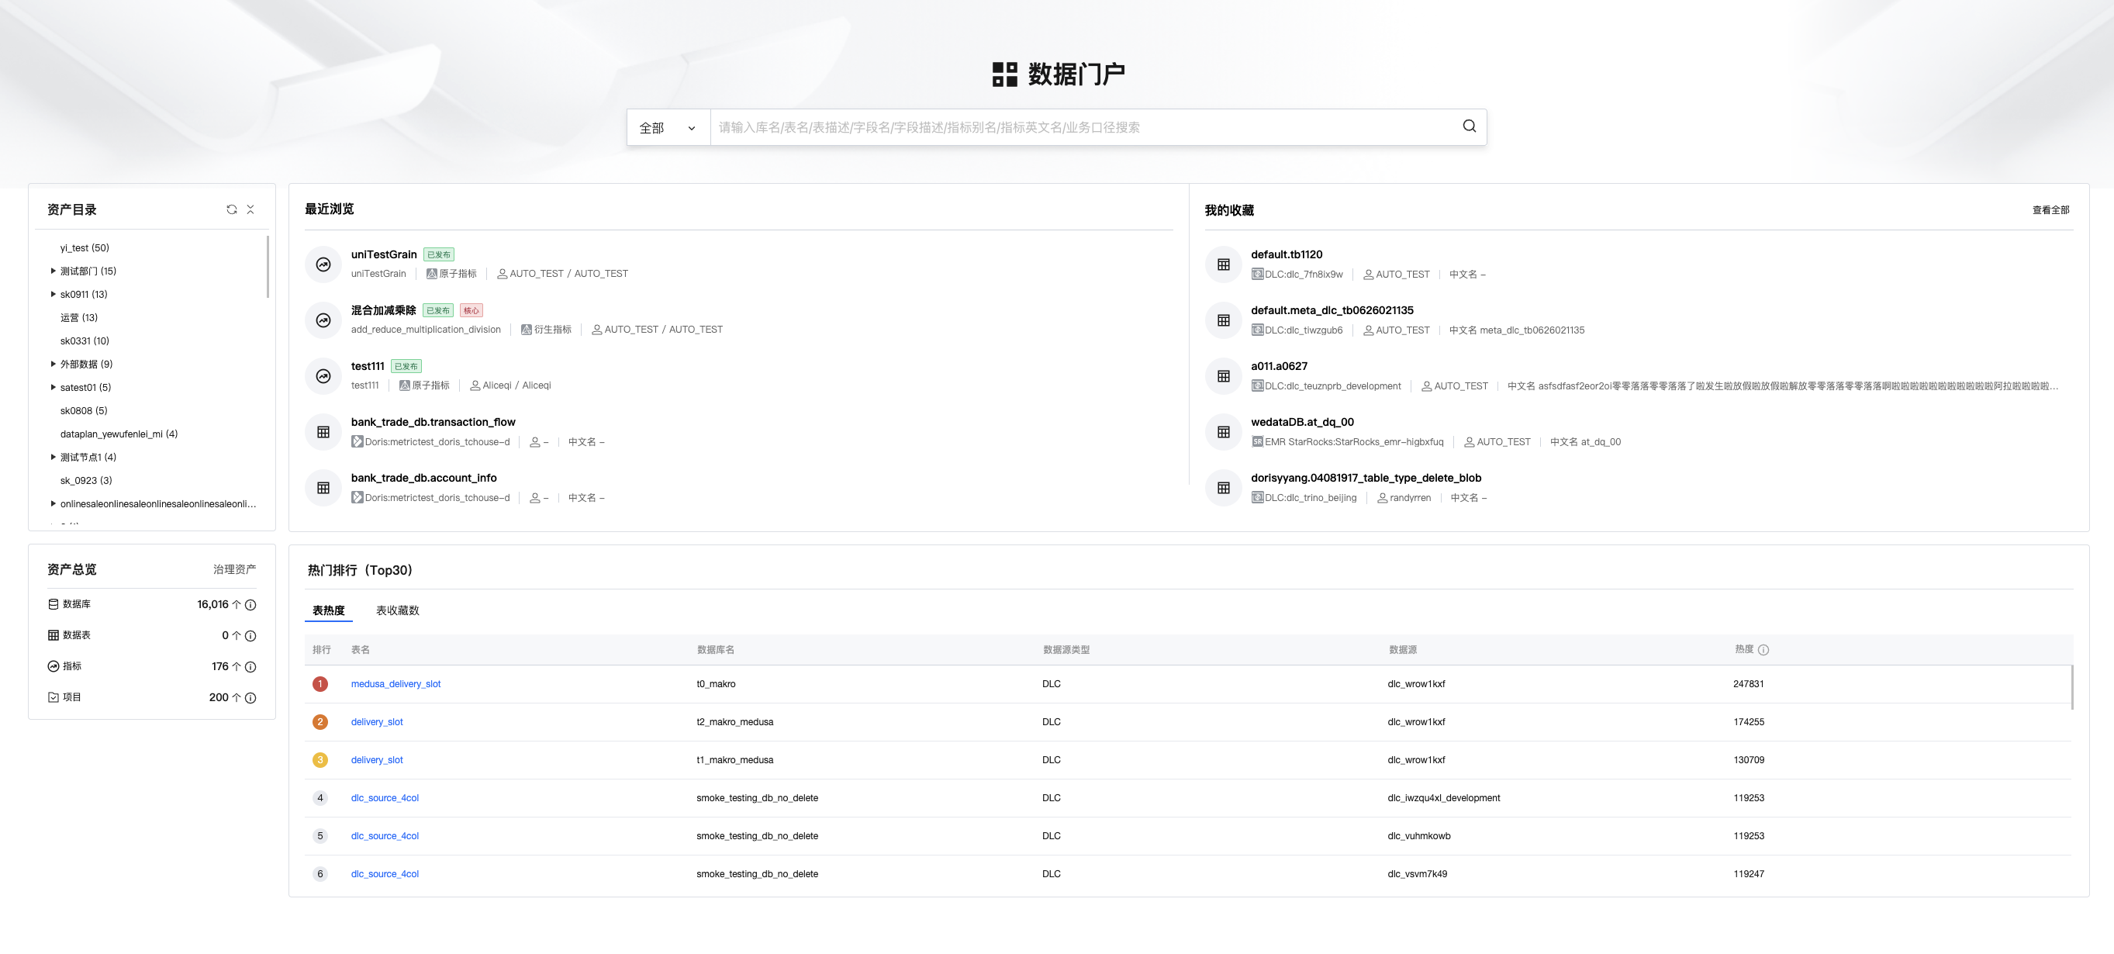The image size is (2114, 954).
Task: Expand the satest01 (5) tree node
Action: pyautogui.click(x=54, y=388)
